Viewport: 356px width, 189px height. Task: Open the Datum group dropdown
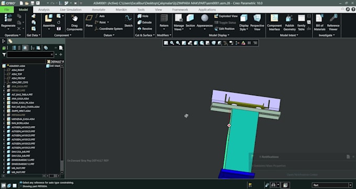[109, 35]
